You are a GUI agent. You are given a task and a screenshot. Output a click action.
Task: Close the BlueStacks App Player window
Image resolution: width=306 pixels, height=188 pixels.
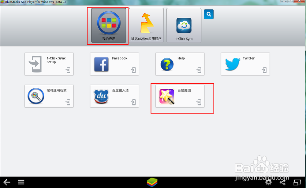coord(300,1)
